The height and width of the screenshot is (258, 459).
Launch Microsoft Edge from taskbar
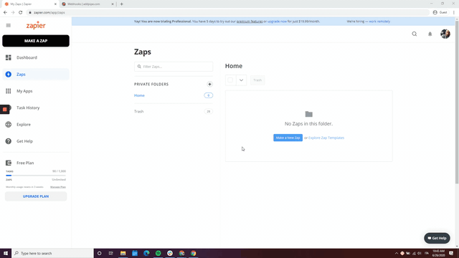pos(146,253)
